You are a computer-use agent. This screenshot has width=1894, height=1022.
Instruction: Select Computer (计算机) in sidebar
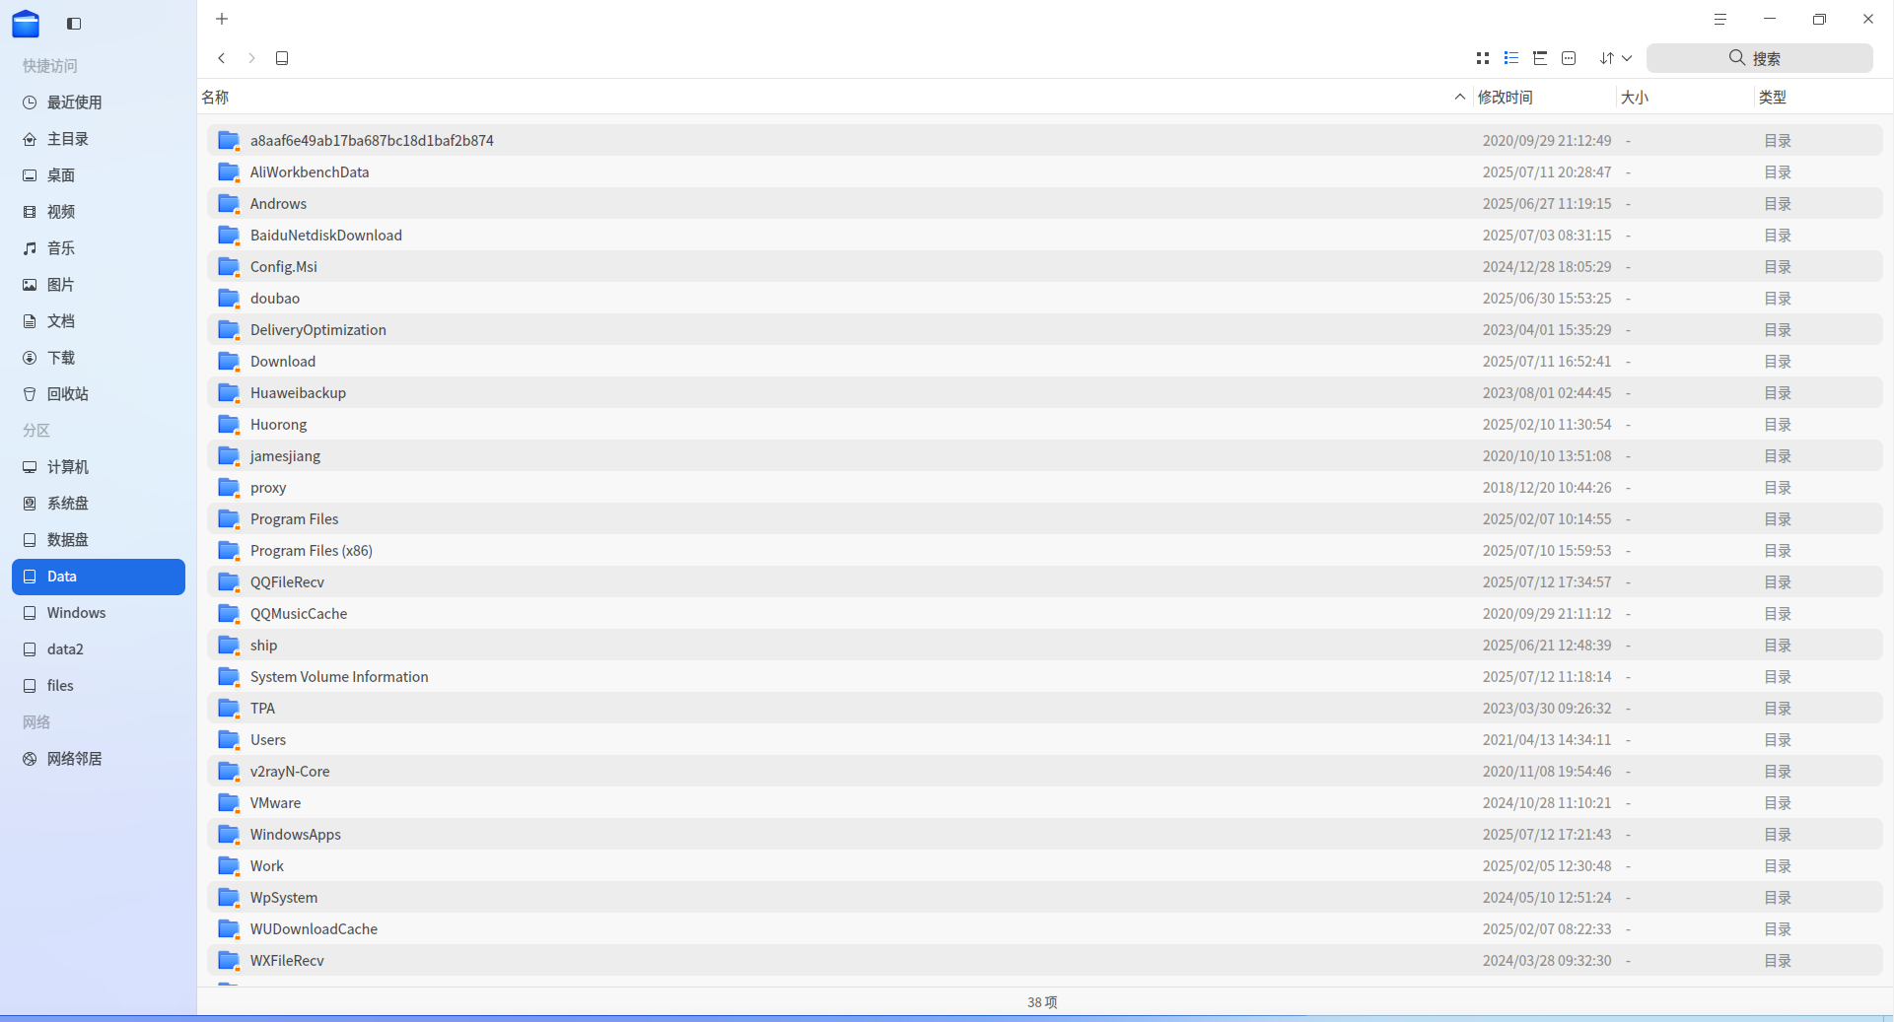pyautogui.click(x=99, y=467)
